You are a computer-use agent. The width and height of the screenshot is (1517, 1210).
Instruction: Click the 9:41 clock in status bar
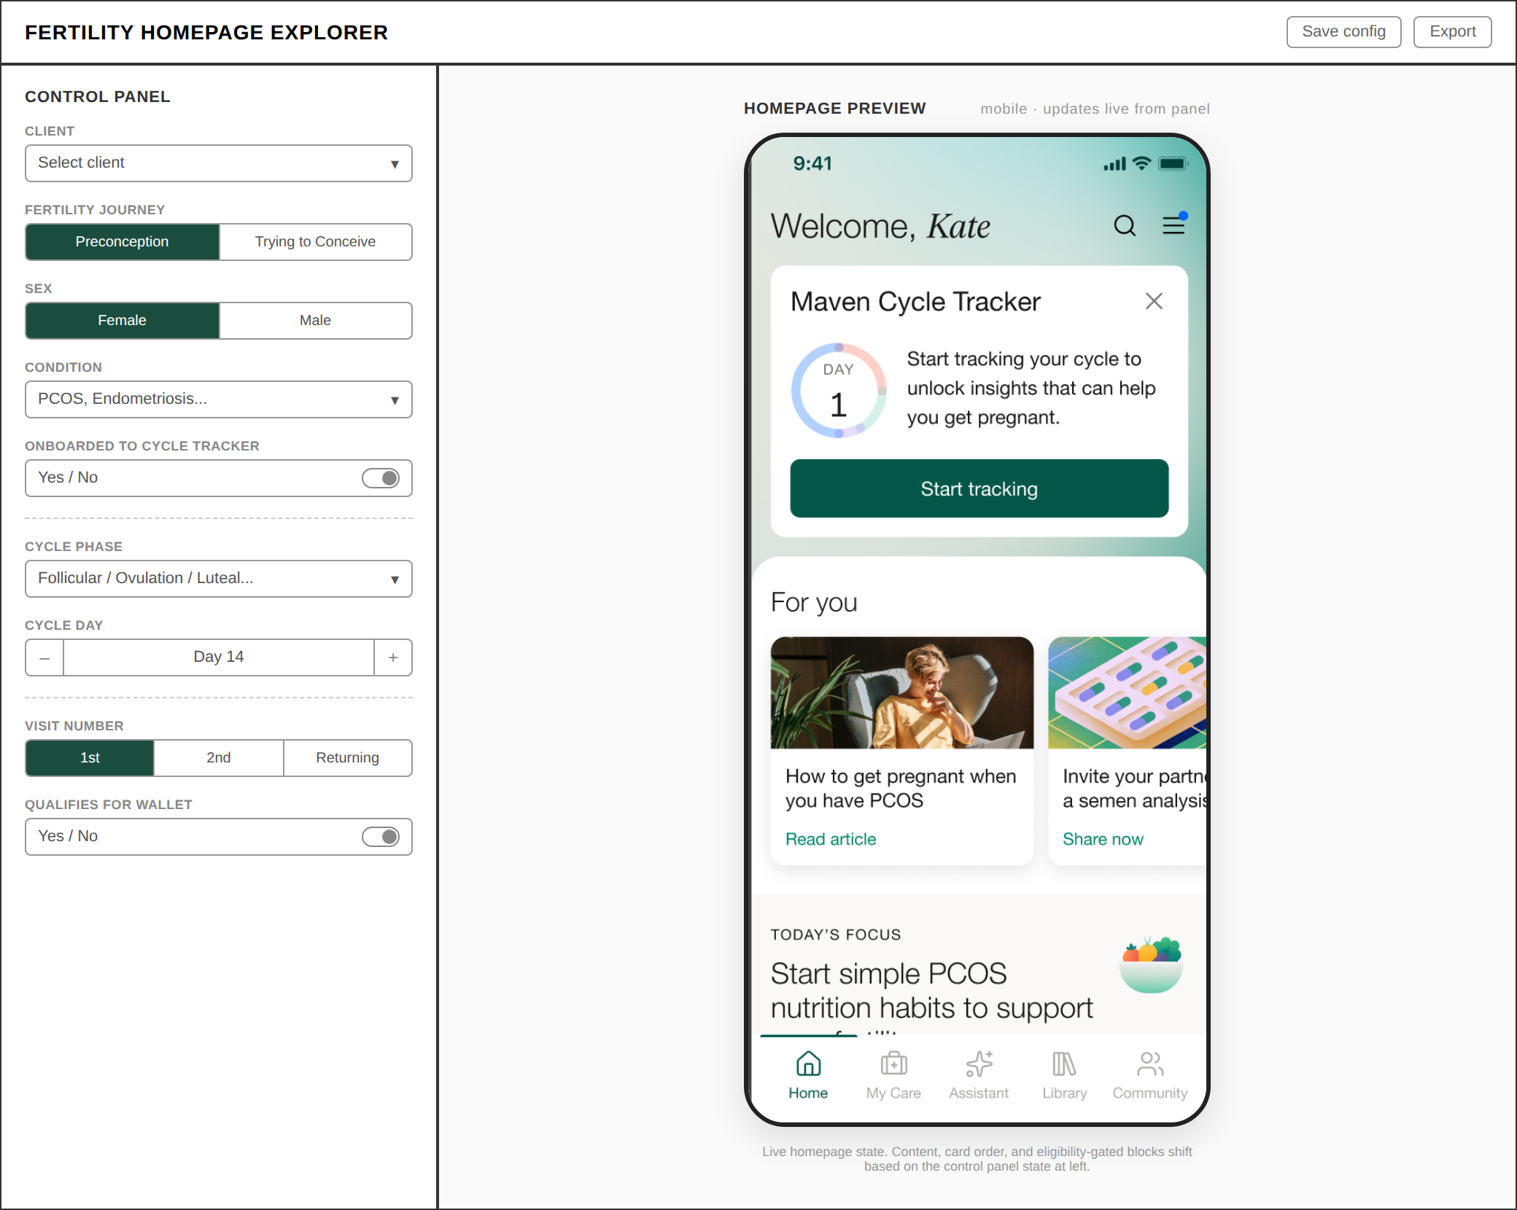coord(812,164)
